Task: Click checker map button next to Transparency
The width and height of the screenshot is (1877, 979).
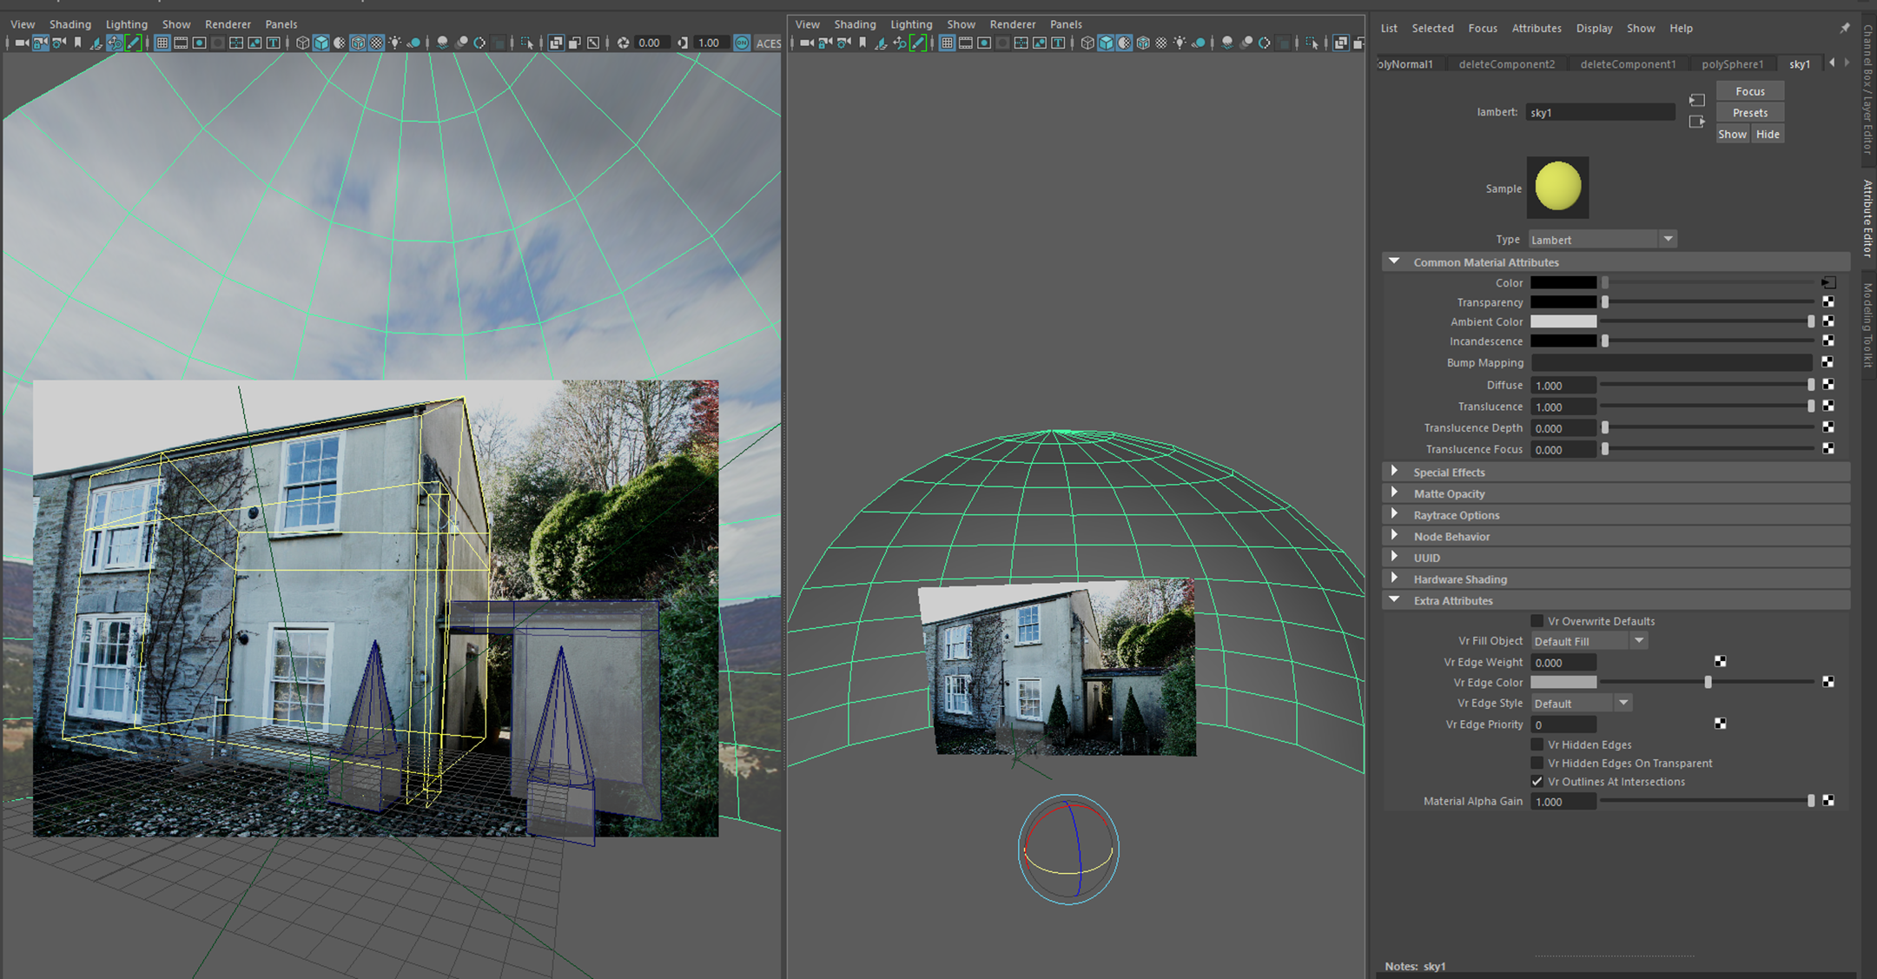Action: click(x=1828, y=301)
